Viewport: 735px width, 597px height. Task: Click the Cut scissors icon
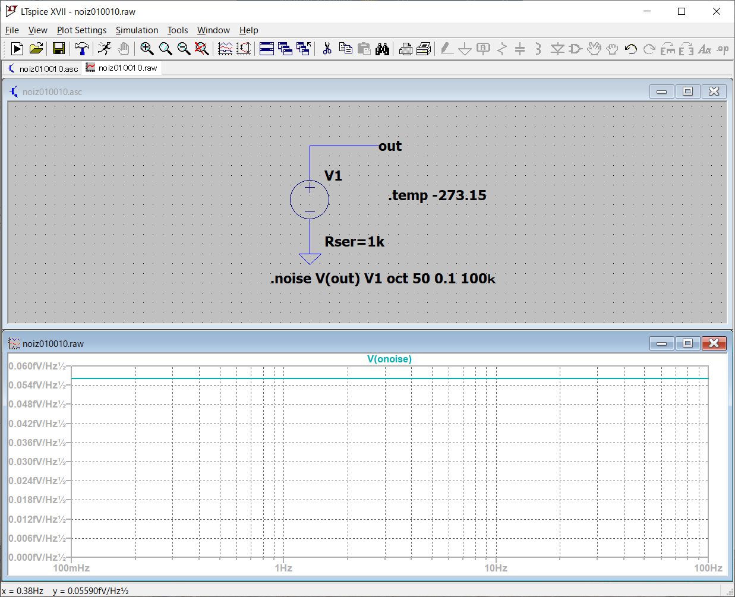pyautogui.click(x=327, y=49)
